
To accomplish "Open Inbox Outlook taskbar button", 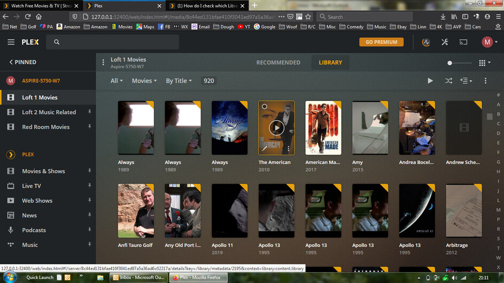I will [x=139, y=277].
